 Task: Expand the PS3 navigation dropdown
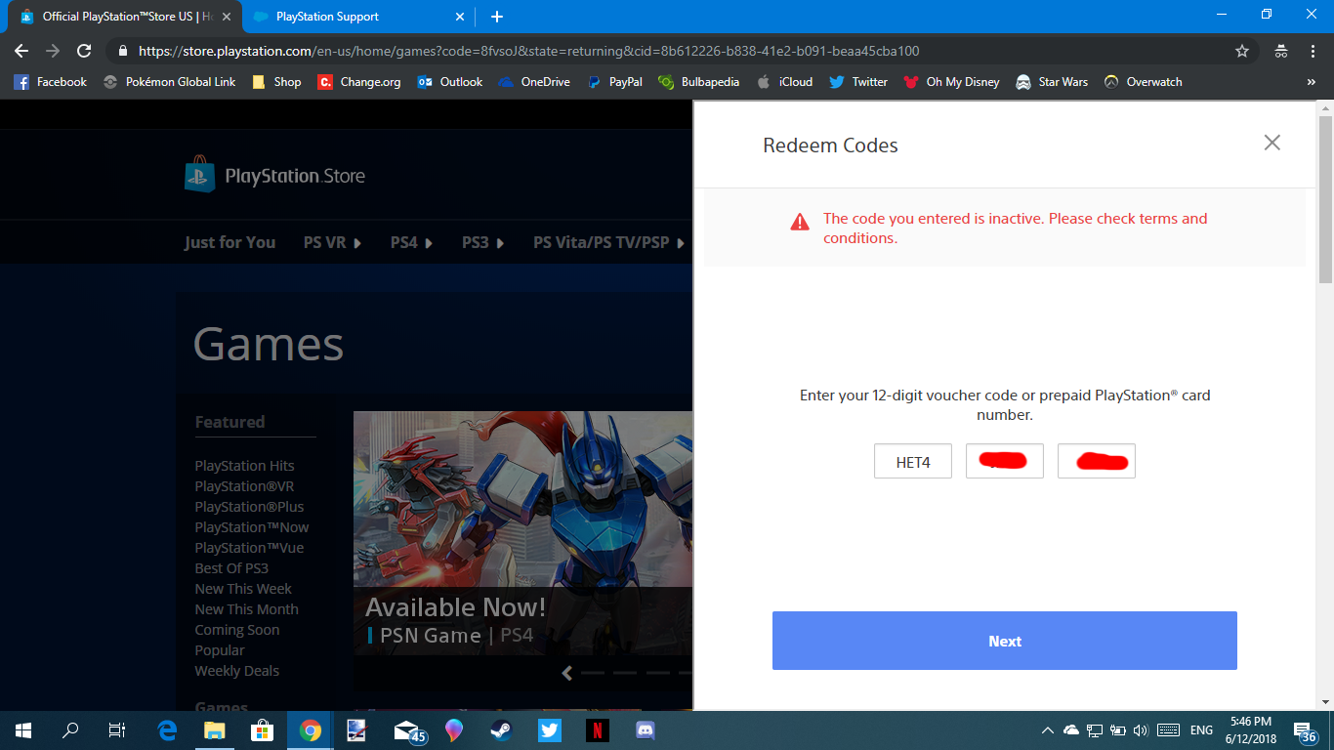pos(482,242)
